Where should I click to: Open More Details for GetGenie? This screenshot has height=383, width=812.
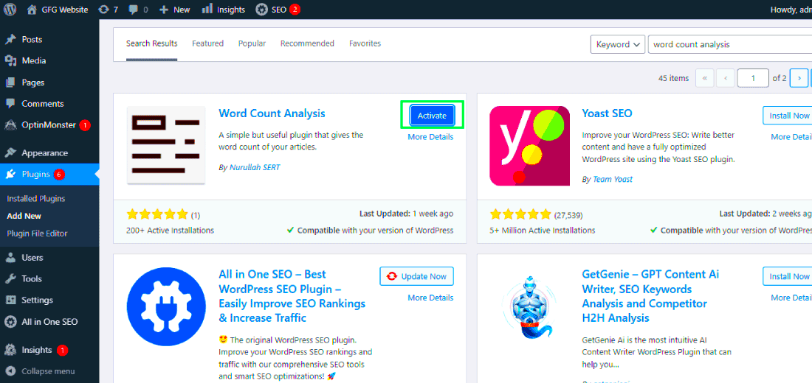coord(791,298)
